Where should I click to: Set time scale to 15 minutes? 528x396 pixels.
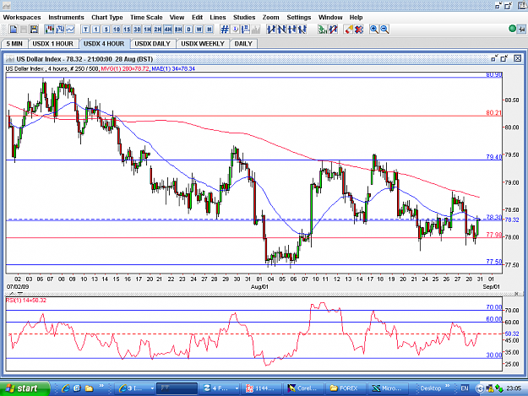[x=127, y=30]
